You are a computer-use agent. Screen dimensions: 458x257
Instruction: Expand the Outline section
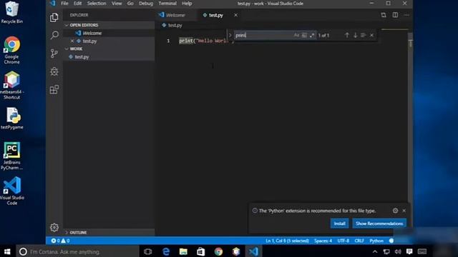[78, 232]
